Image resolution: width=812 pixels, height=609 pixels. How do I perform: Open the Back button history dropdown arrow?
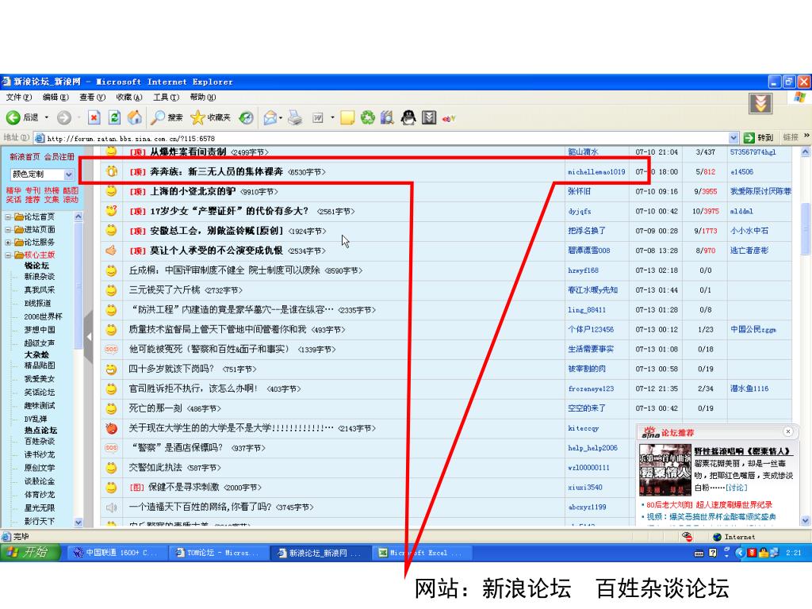click(x=47, y=118)
